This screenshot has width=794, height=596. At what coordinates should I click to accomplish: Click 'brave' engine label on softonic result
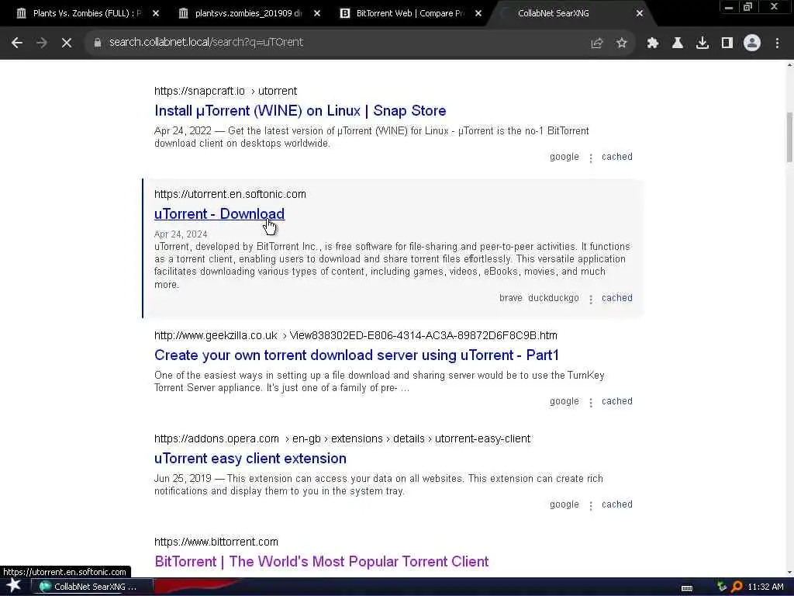point(510,298)
